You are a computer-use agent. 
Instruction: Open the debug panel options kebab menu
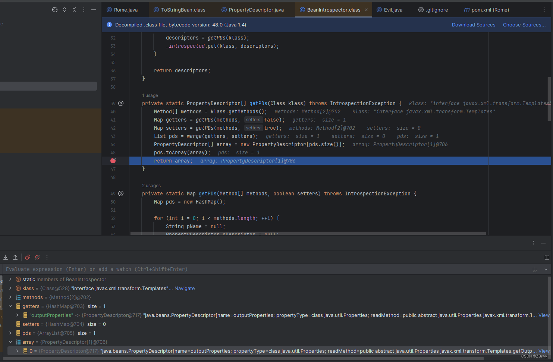tap(47, 257)
